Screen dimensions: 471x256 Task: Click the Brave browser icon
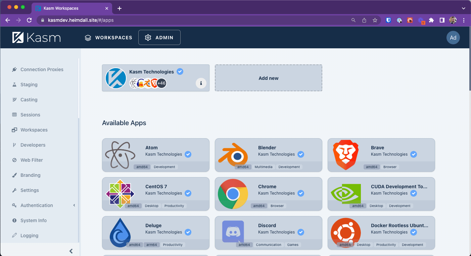tap(345, 155)
